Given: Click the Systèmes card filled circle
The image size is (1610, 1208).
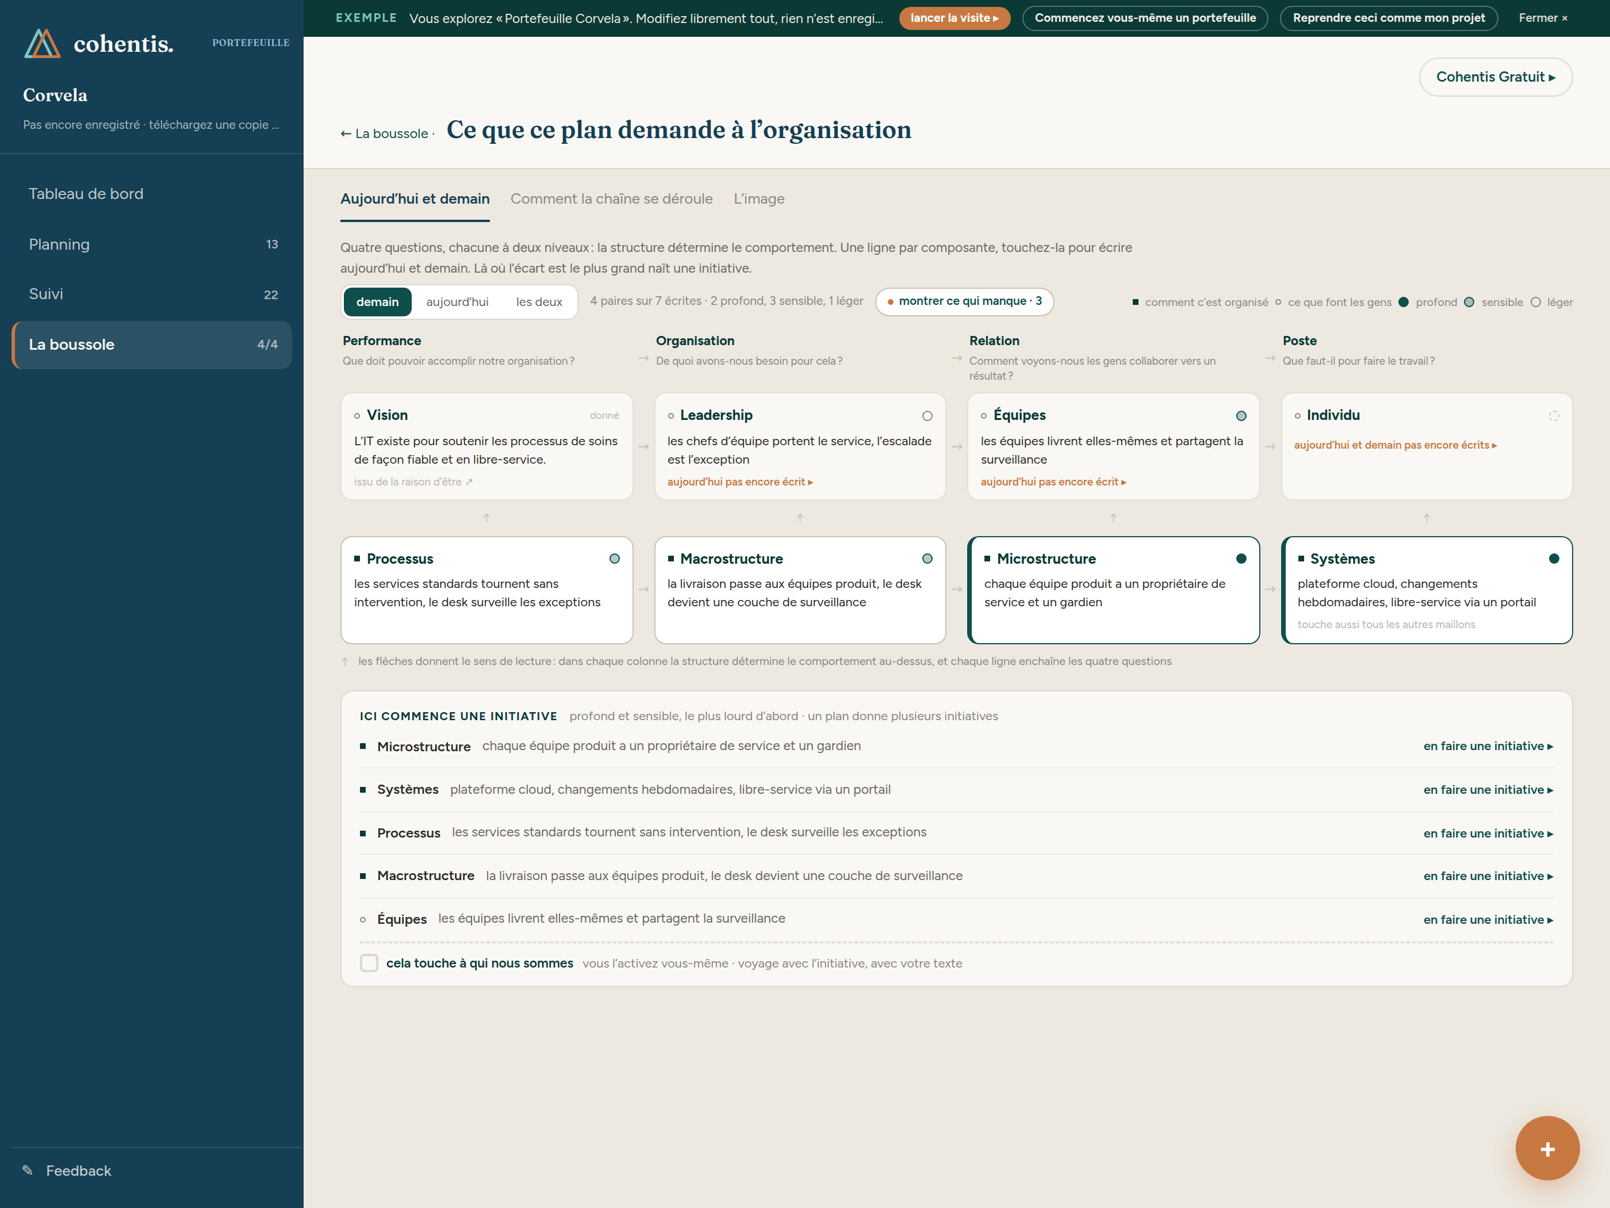Looking at the screenshot, I should coord(1554,559).
